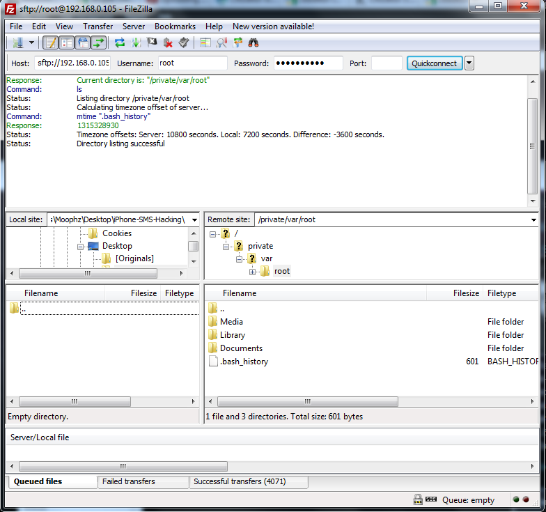Open the View menu
The height and width of the screenshot is (512, 546).
pos(64,26)
